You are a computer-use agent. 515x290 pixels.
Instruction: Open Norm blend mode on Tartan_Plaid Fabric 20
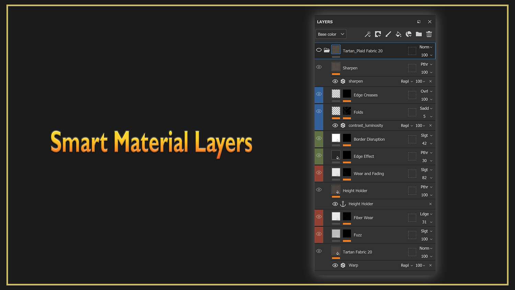[x=426, y=47]
